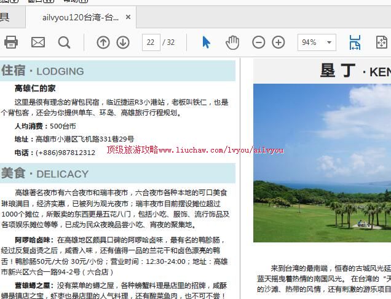
Task: Zoom out with the minus button
Action: [x=259, y=42]
